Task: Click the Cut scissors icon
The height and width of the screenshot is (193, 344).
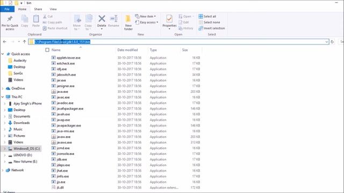Action: (x=45, y=17)
